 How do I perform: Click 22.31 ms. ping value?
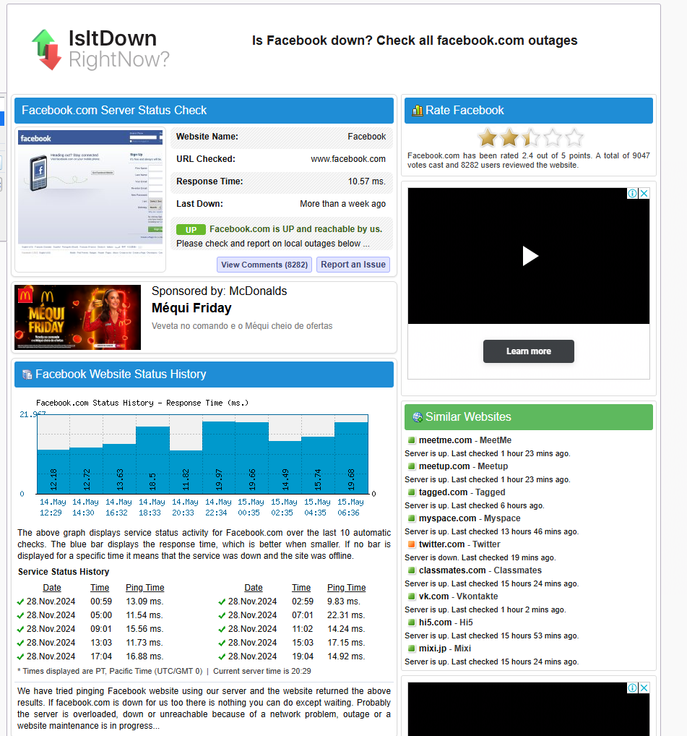pyautogui.click(x=346, y=615)
